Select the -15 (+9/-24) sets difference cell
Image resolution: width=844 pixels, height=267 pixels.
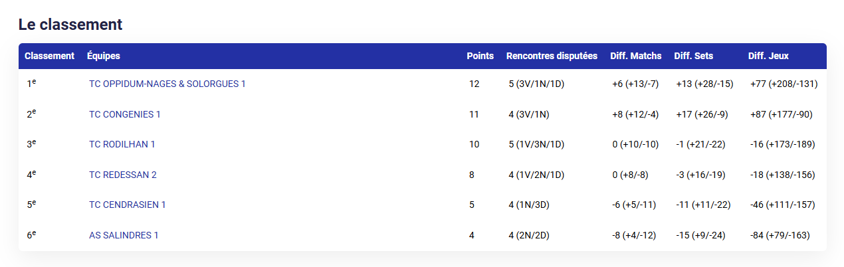click(x=702, y=235)
